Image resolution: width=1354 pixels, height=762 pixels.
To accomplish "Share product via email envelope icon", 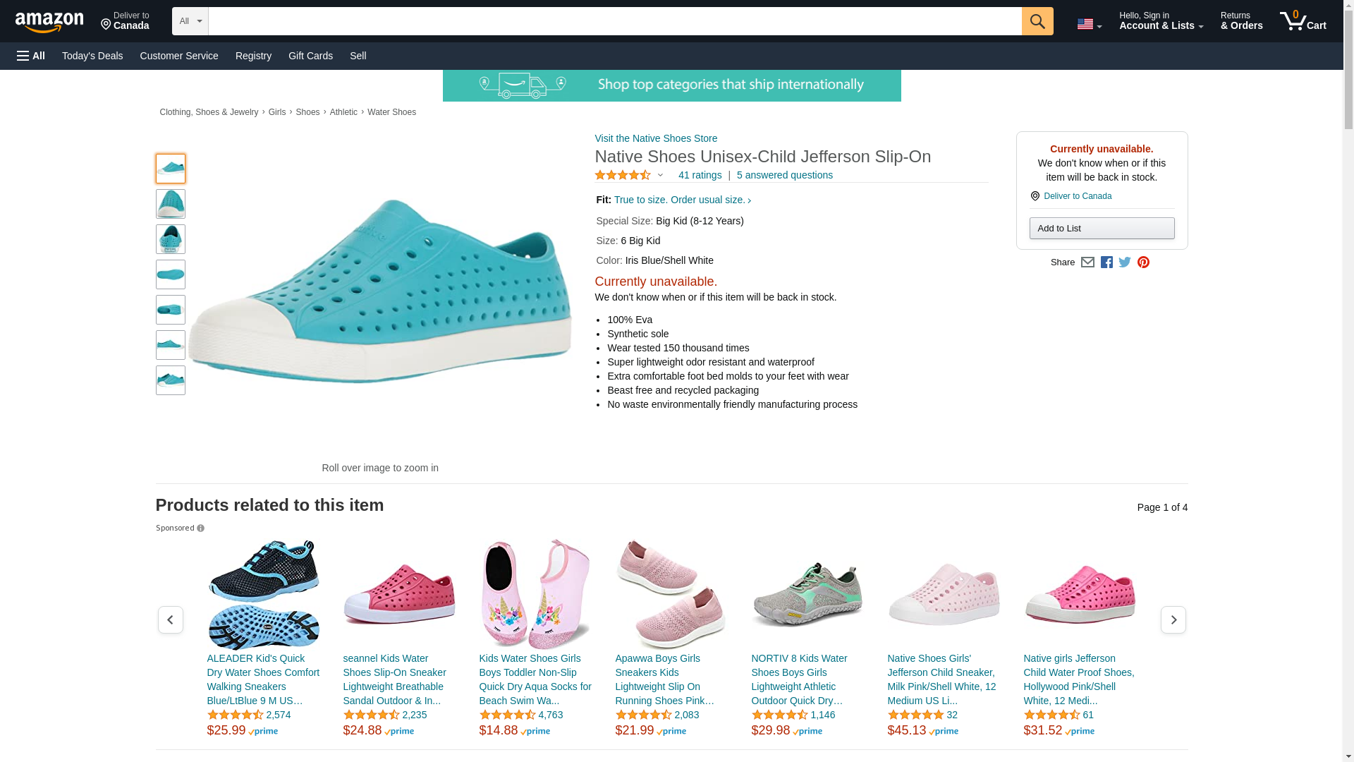I will click(x=1087, y=262).
